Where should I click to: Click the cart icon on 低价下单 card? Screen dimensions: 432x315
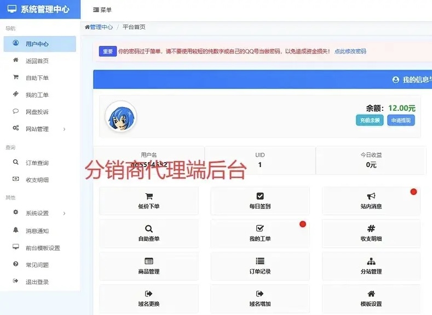click(x=149, y=196)
